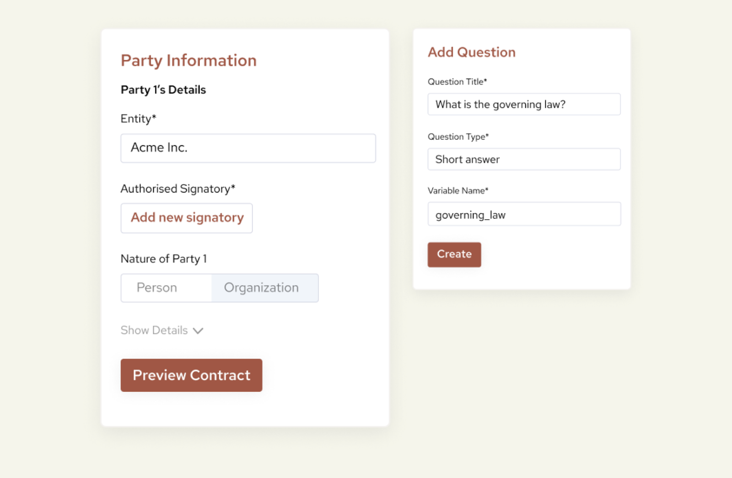Click the Party Information heading
This screenshot has height=478, width=732.
pos(188,60)
